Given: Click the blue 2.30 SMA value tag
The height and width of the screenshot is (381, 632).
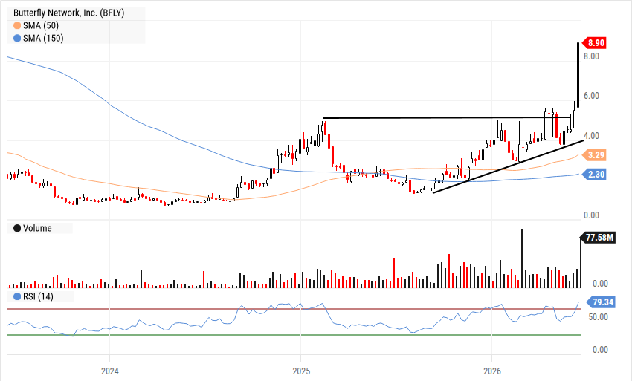Looking at the screenshot, I should 594,175.
